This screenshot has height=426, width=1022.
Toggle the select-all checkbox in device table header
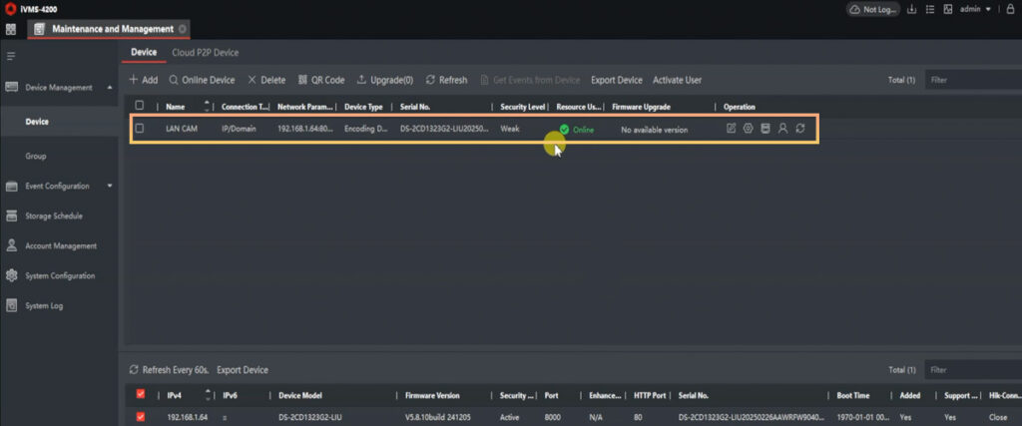tap(140, 106)
